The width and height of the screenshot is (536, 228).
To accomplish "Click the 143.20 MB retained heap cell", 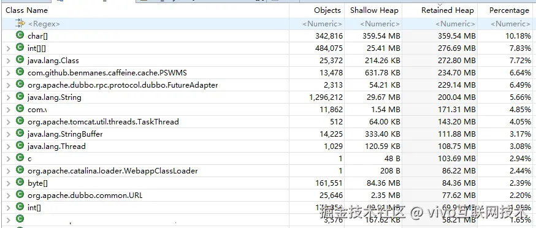I will [x=457, y=122].
